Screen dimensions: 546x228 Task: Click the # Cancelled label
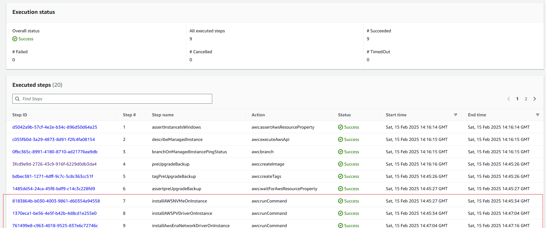point(201,52)
